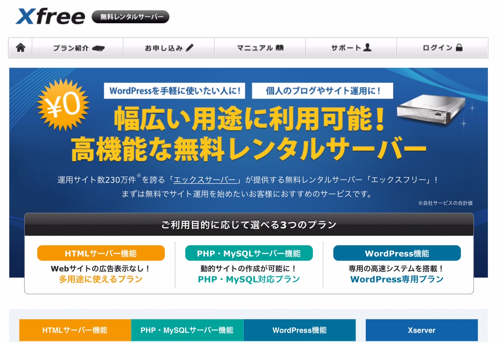Click the 高機能な無料レンタルサーバー headline
Viewport: 498px width, 342px height.
pos(249,150)
